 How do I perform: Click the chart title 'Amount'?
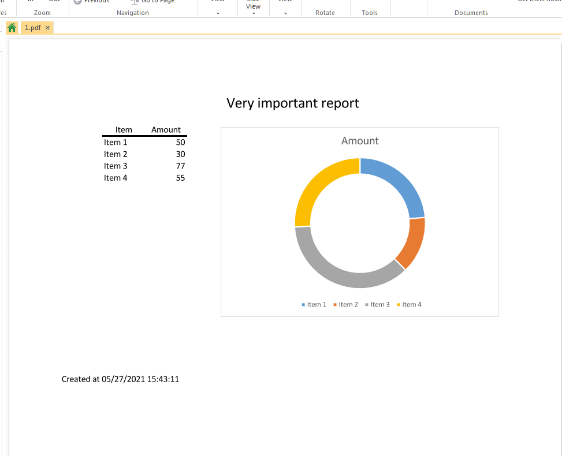click(x=359, y=141)
